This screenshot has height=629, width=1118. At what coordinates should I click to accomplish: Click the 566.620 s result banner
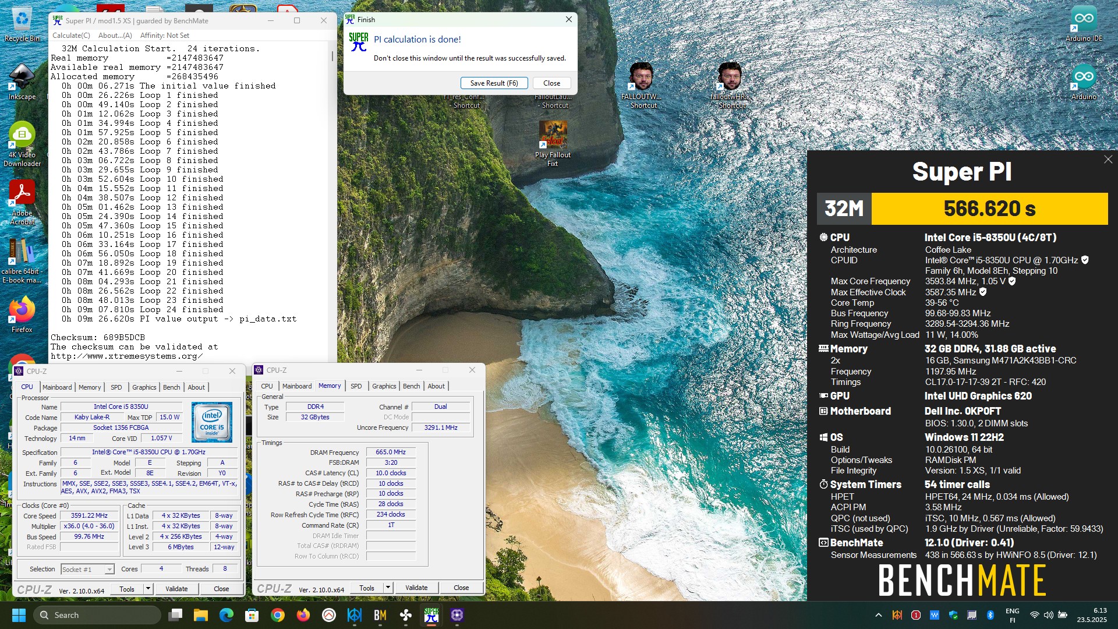pyautogui.click(x=989, y=209)
